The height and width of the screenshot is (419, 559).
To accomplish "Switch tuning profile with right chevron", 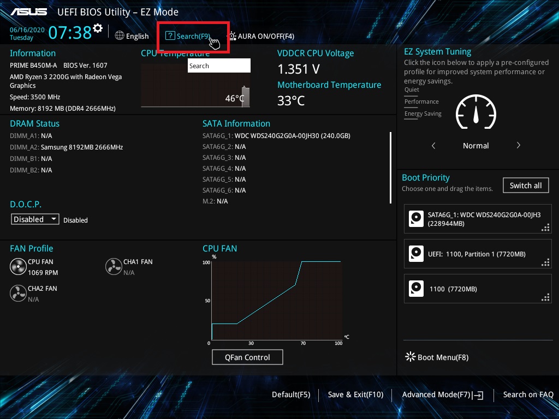I will [x=519, y=145].
